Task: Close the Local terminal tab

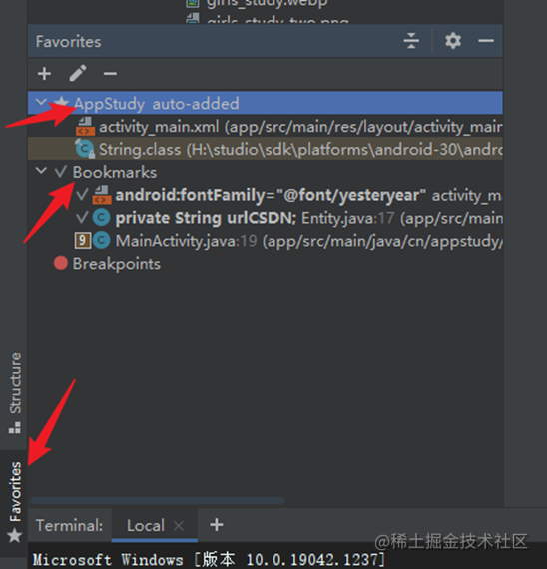Action: coord(179,525)
